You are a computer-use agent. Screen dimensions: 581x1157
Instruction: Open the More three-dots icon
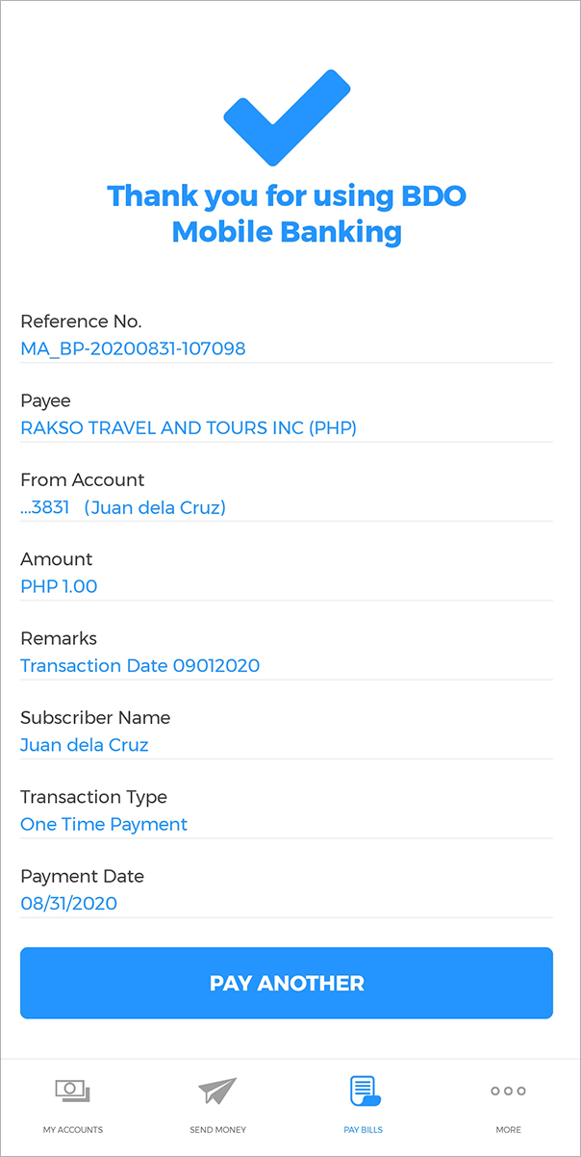point(508,1091)
